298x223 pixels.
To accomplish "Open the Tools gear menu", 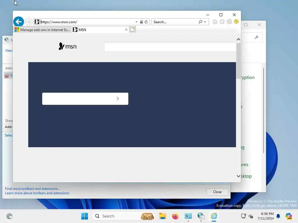I will pos(229,21).
